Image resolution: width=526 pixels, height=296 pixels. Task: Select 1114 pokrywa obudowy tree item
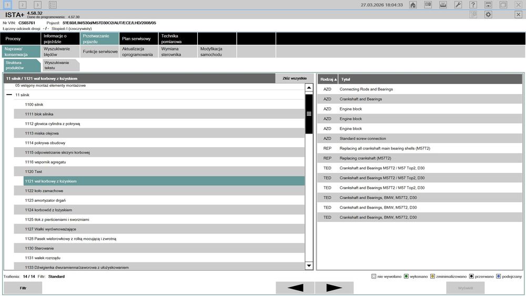(x=159, y=143)
